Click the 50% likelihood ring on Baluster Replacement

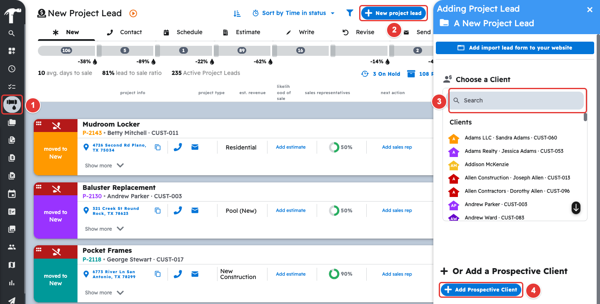[x=340, y=210]
